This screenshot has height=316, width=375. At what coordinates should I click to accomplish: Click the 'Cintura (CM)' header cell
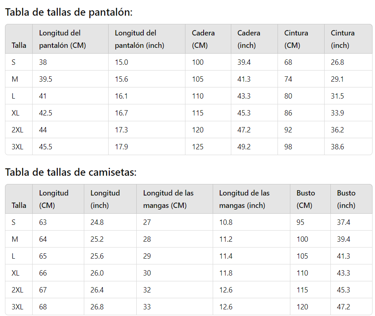tap(296, 39)
